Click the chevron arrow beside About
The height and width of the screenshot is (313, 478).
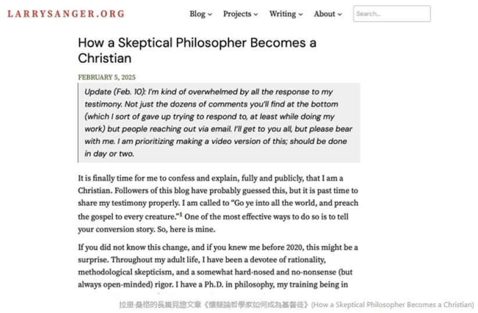340,15
